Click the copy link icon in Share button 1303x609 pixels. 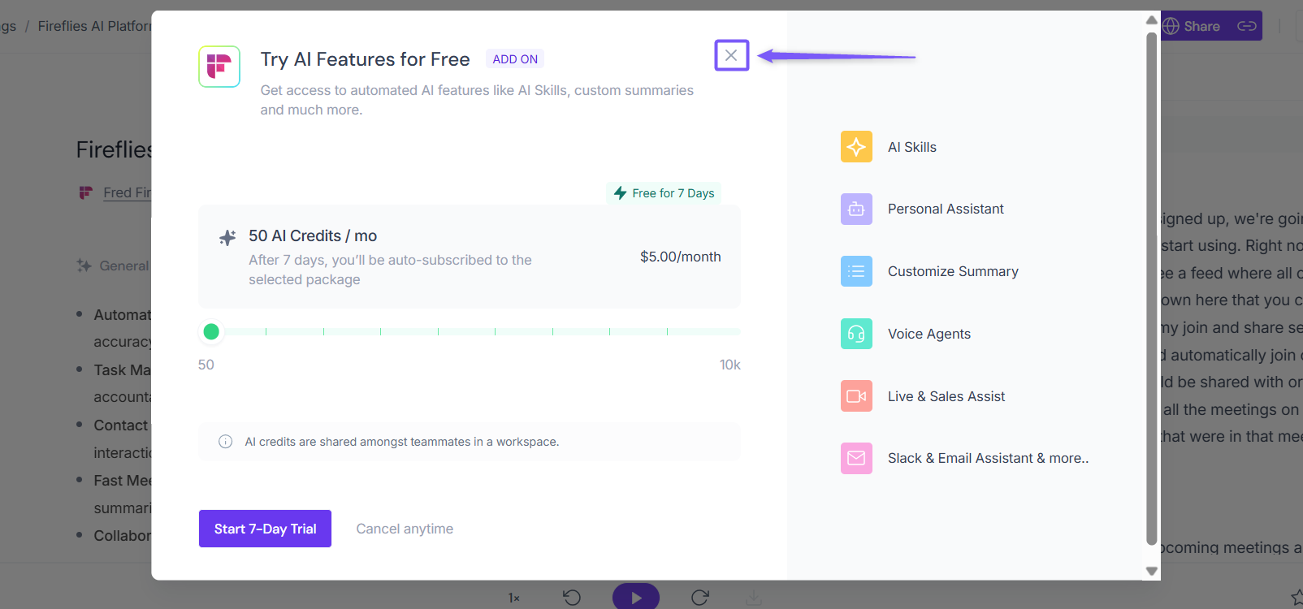click(x=1247, y=26)
